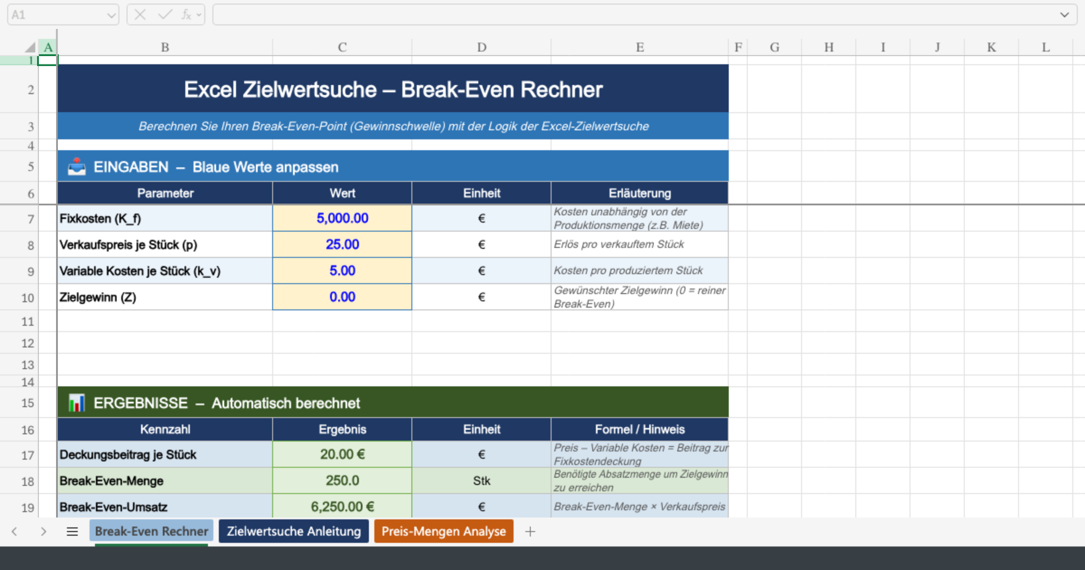The height and width of the screenshot is (570, 1085).
Task: Click the Zielgewinn value 0.00
Action: (x=342, y=297)
